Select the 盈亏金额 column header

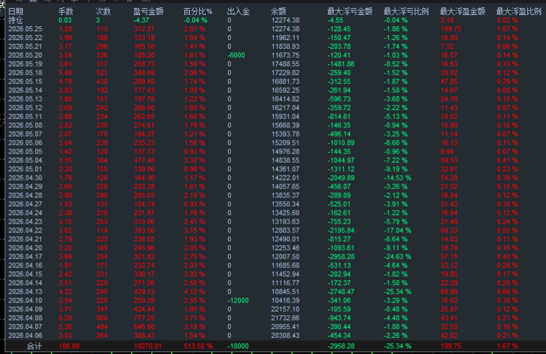tap(149, 11)
